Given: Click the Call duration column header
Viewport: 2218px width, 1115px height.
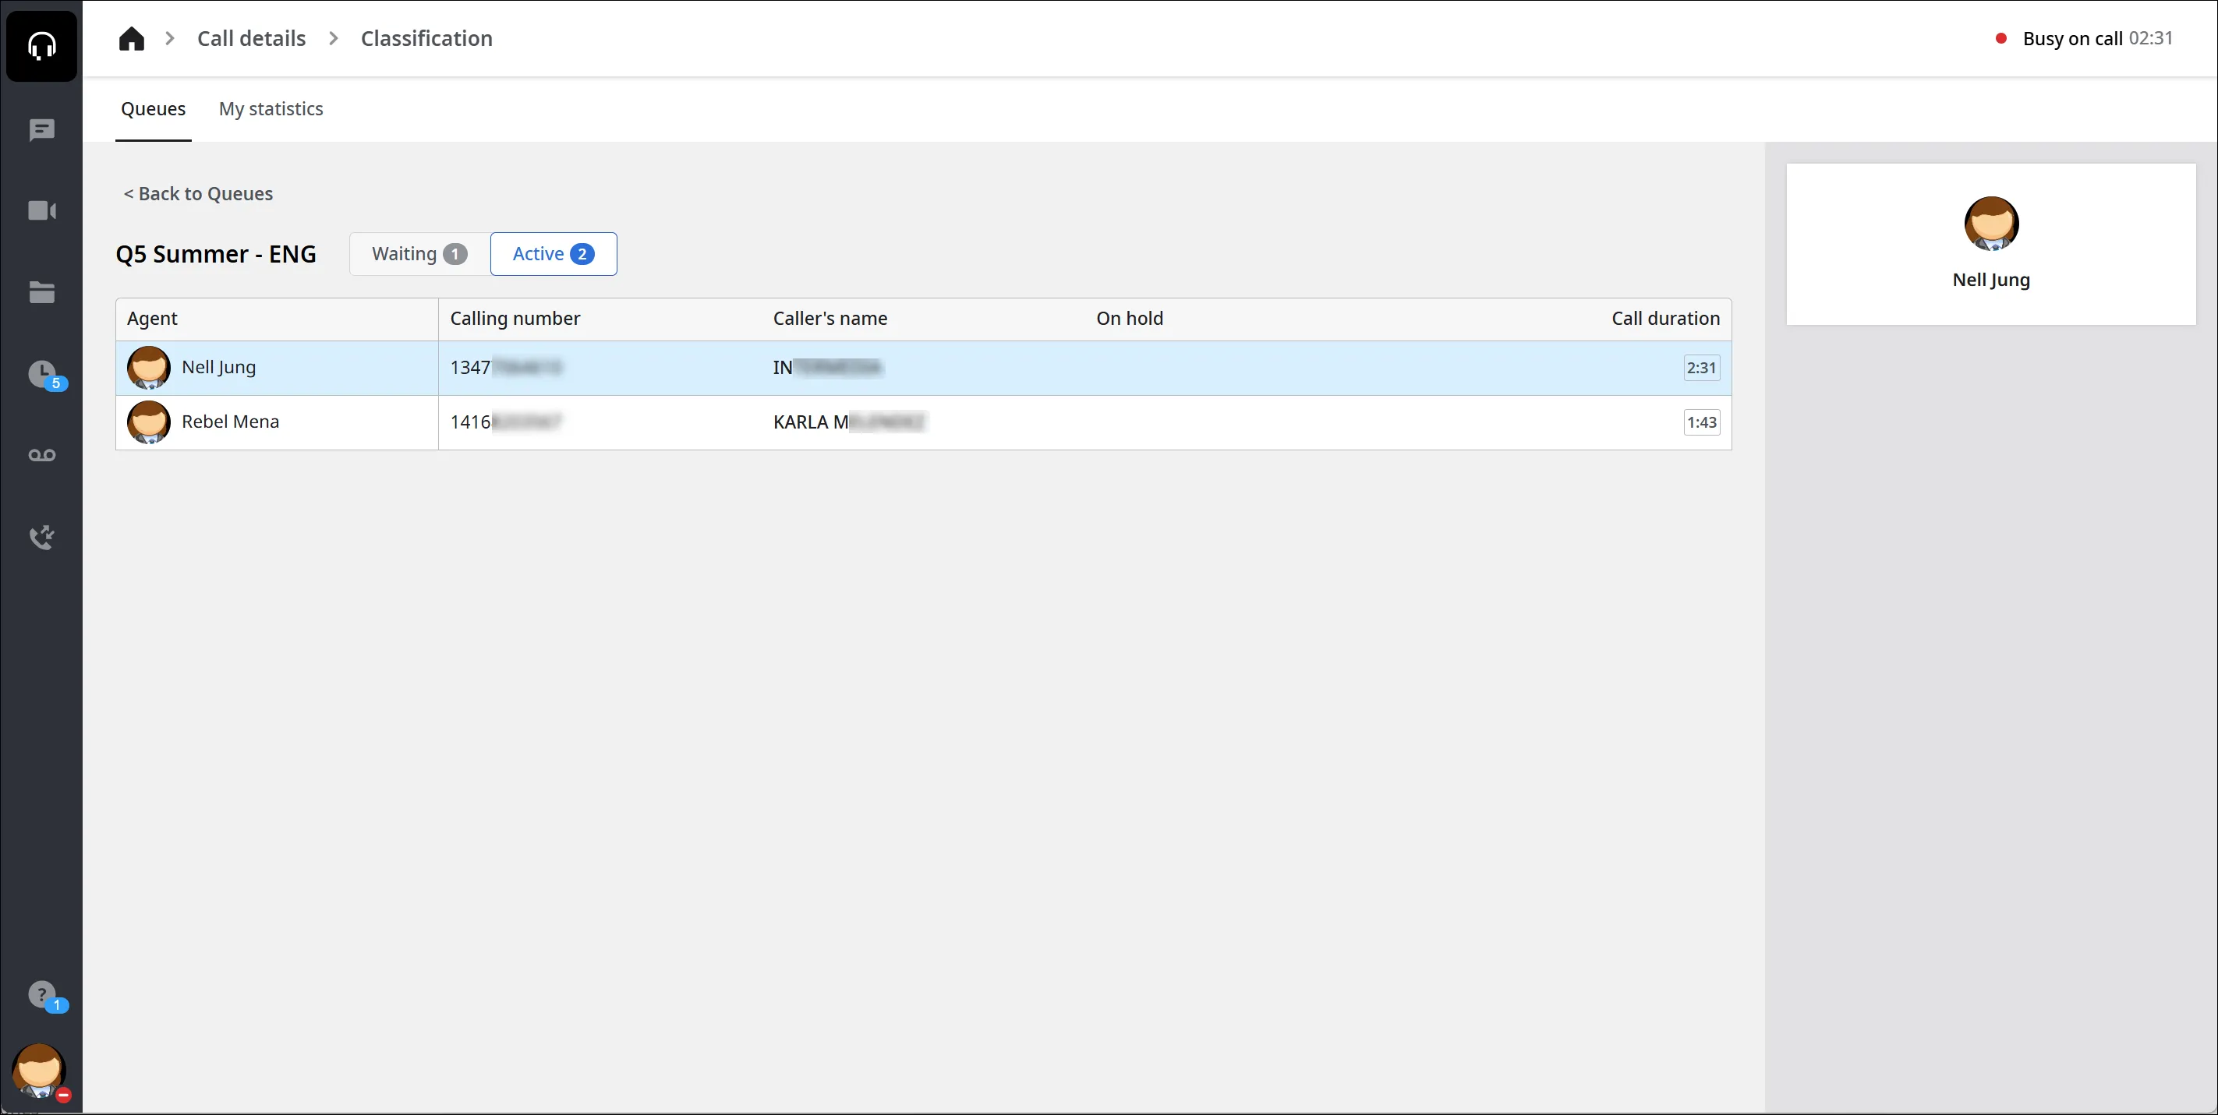Looking at the screenshot, I should pos(1665,319).
